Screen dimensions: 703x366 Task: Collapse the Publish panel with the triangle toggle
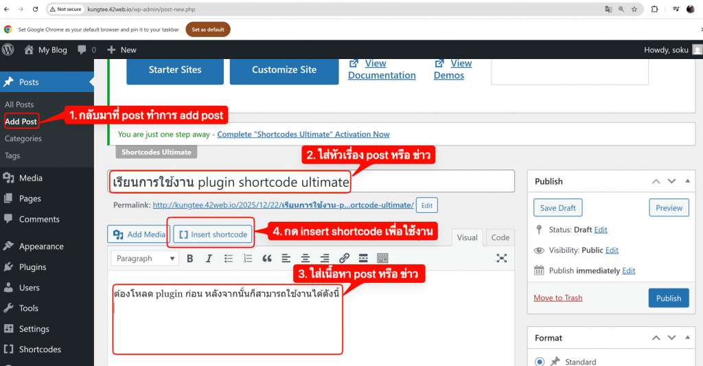[x=689, y=181]
